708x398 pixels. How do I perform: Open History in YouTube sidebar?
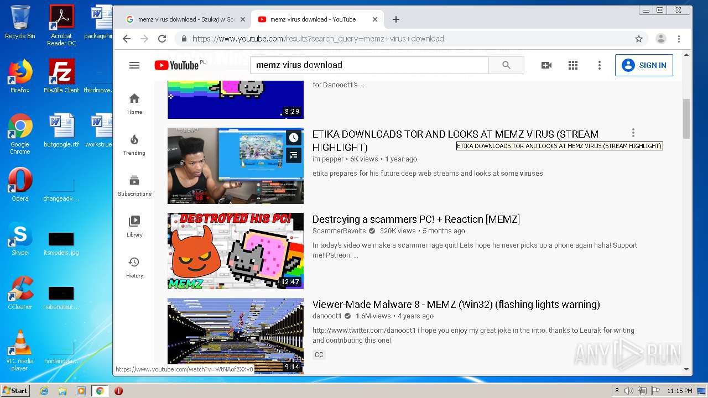(134, 267)
